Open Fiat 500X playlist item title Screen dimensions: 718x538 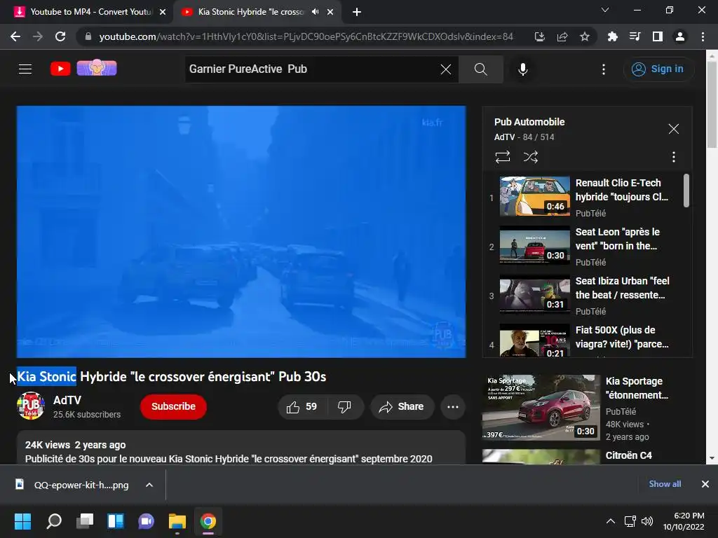tap(622, 337)
